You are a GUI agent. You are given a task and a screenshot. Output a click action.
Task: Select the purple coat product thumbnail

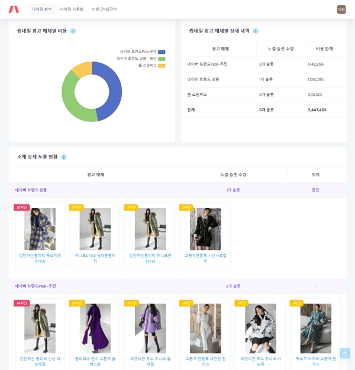pyautogui.click(x=95, y=329)
